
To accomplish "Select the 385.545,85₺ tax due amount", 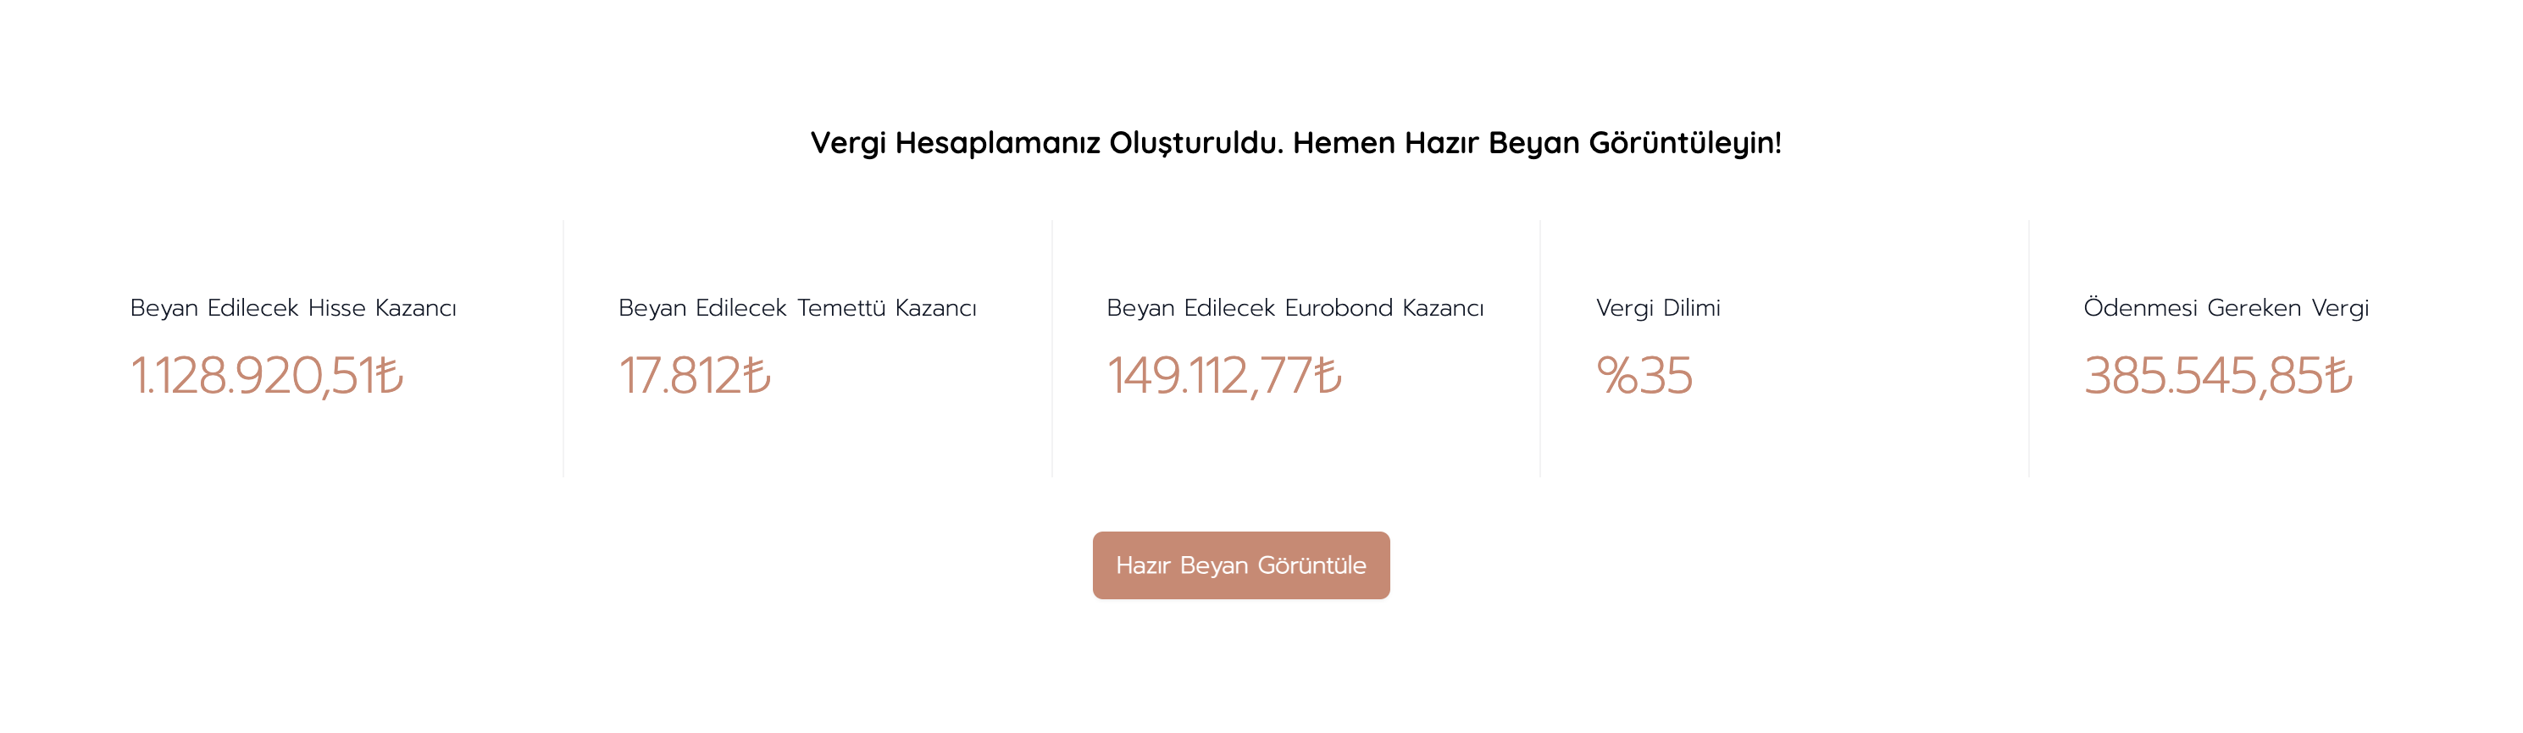I will (x=2217, y=376).
